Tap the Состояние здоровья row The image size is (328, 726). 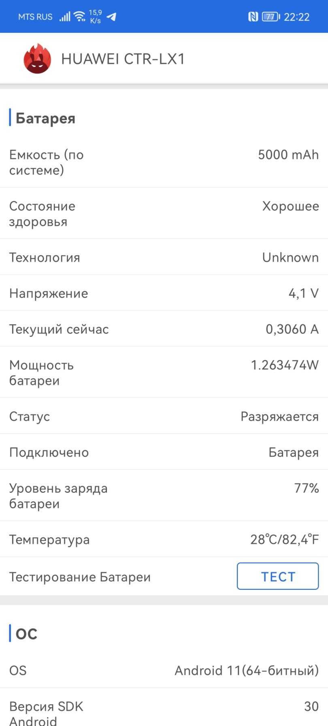[164, 214]
